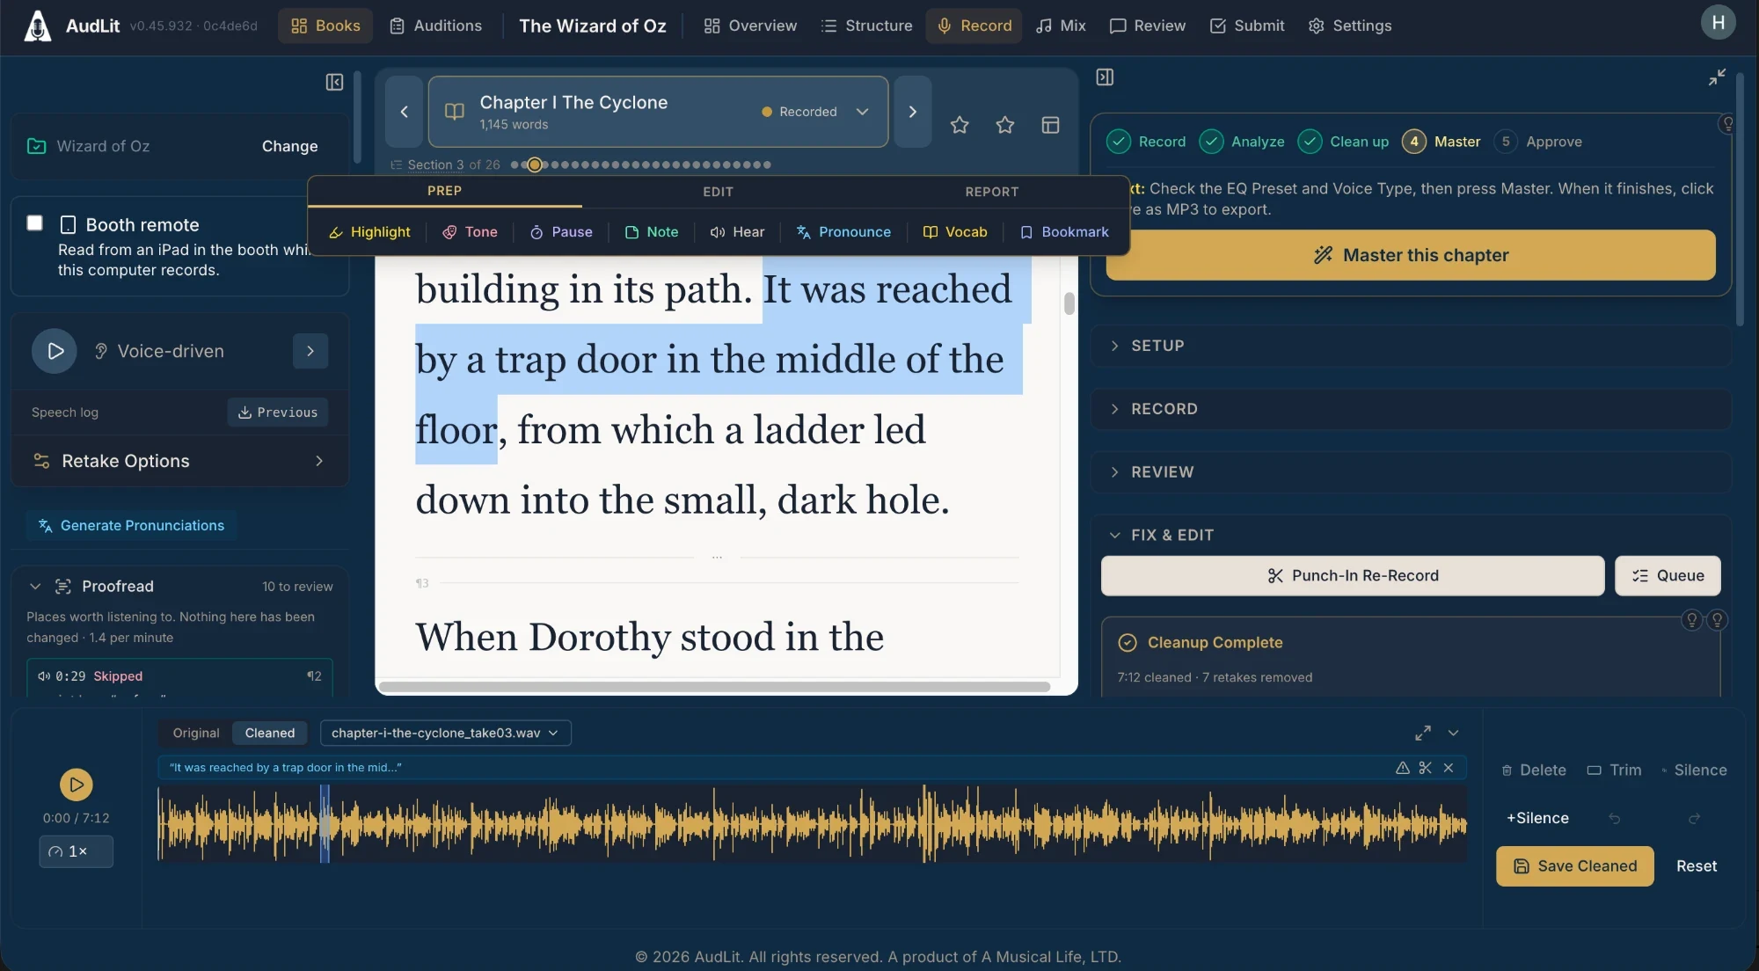Go to the next chapter
Screen dimensions: 1759x971
(913, 112)
